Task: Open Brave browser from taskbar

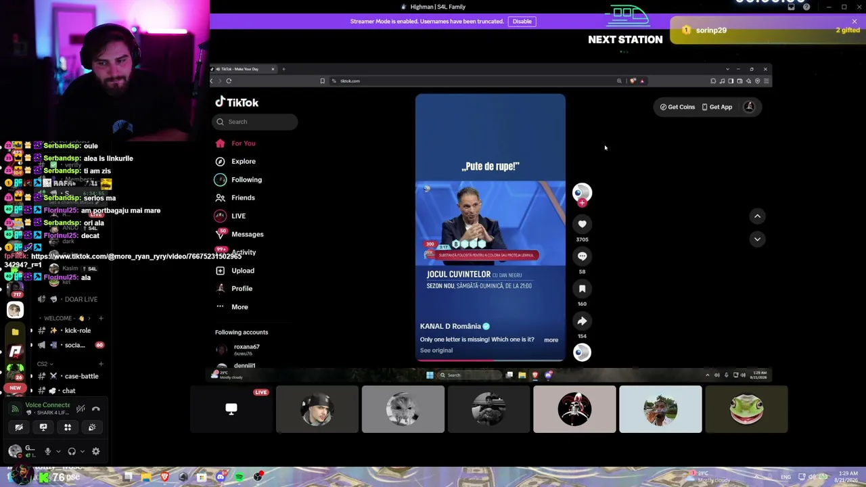Action: pos(164,478)
